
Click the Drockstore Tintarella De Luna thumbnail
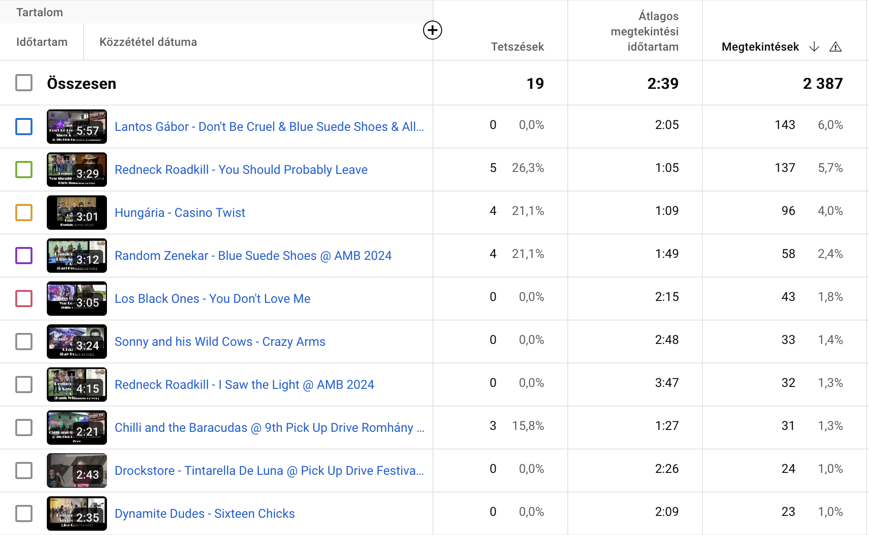[x=77, y=471]
